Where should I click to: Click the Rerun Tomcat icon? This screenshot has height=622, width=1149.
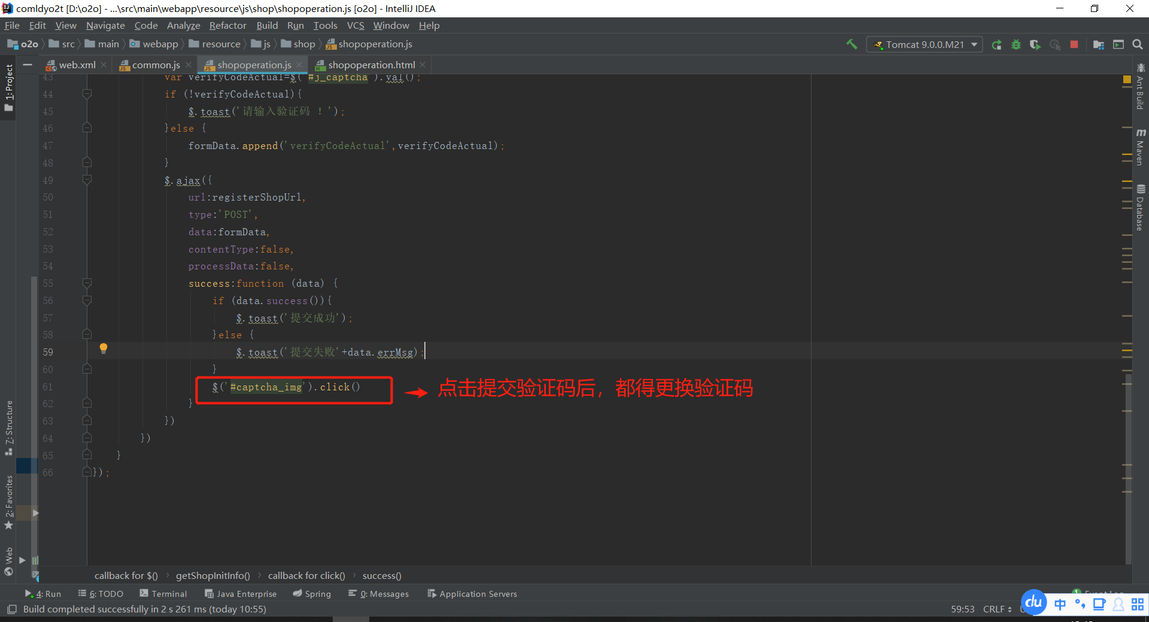click(x=996, y=45)
